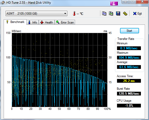Click the access time value 26.2 ms
Viewport: 149px width, 120px height.
(x=129, y=81)
